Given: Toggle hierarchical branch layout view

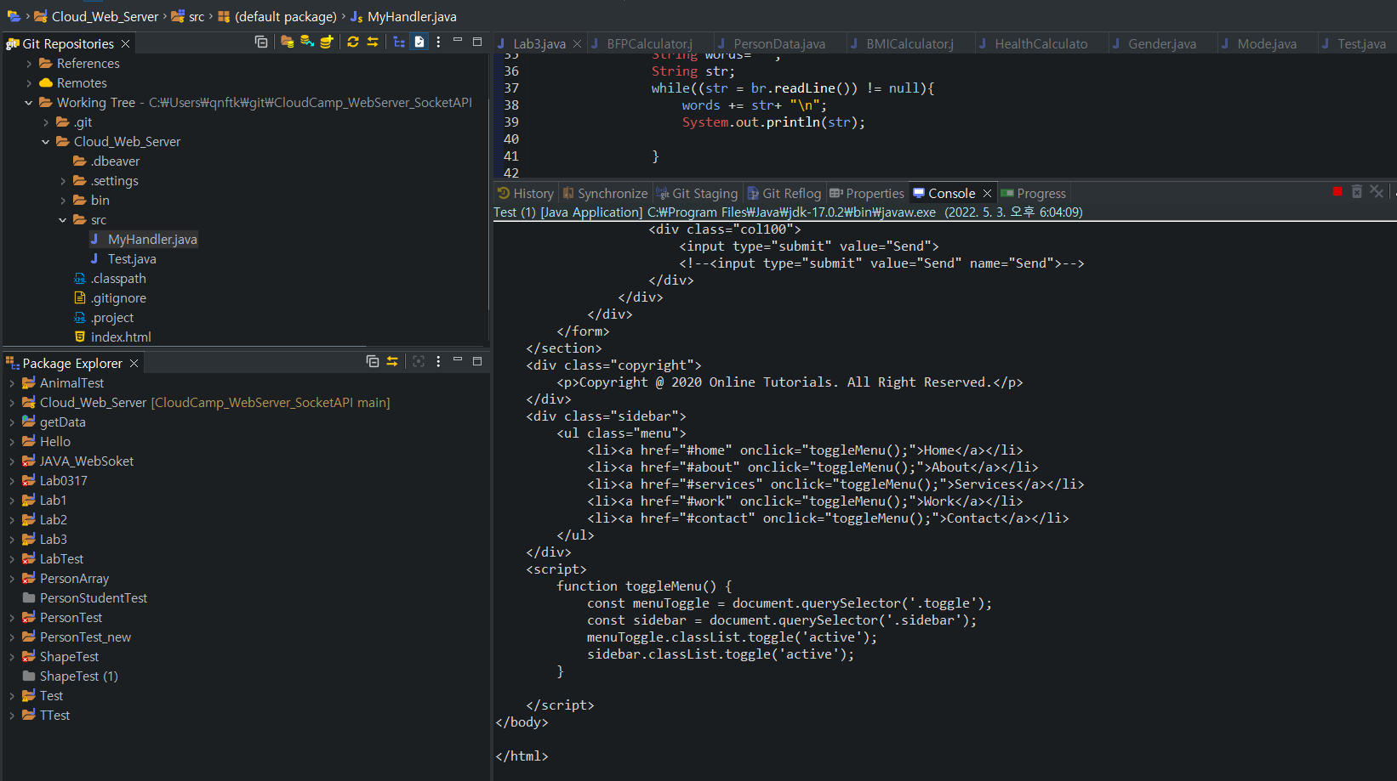Looking at the screenshot, I should click(399, 42).
